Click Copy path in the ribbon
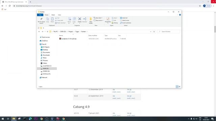216x121 pixels. click(x=59, y=20)
